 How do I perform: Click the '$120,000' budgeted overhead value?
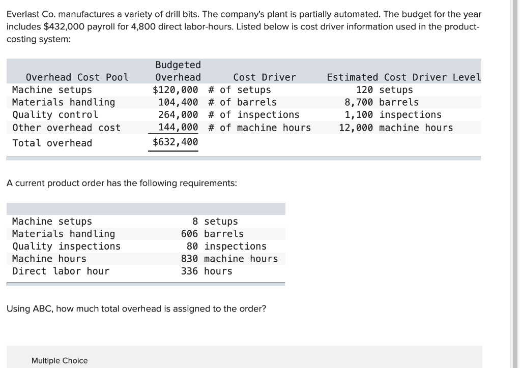(x=175, y=89)
